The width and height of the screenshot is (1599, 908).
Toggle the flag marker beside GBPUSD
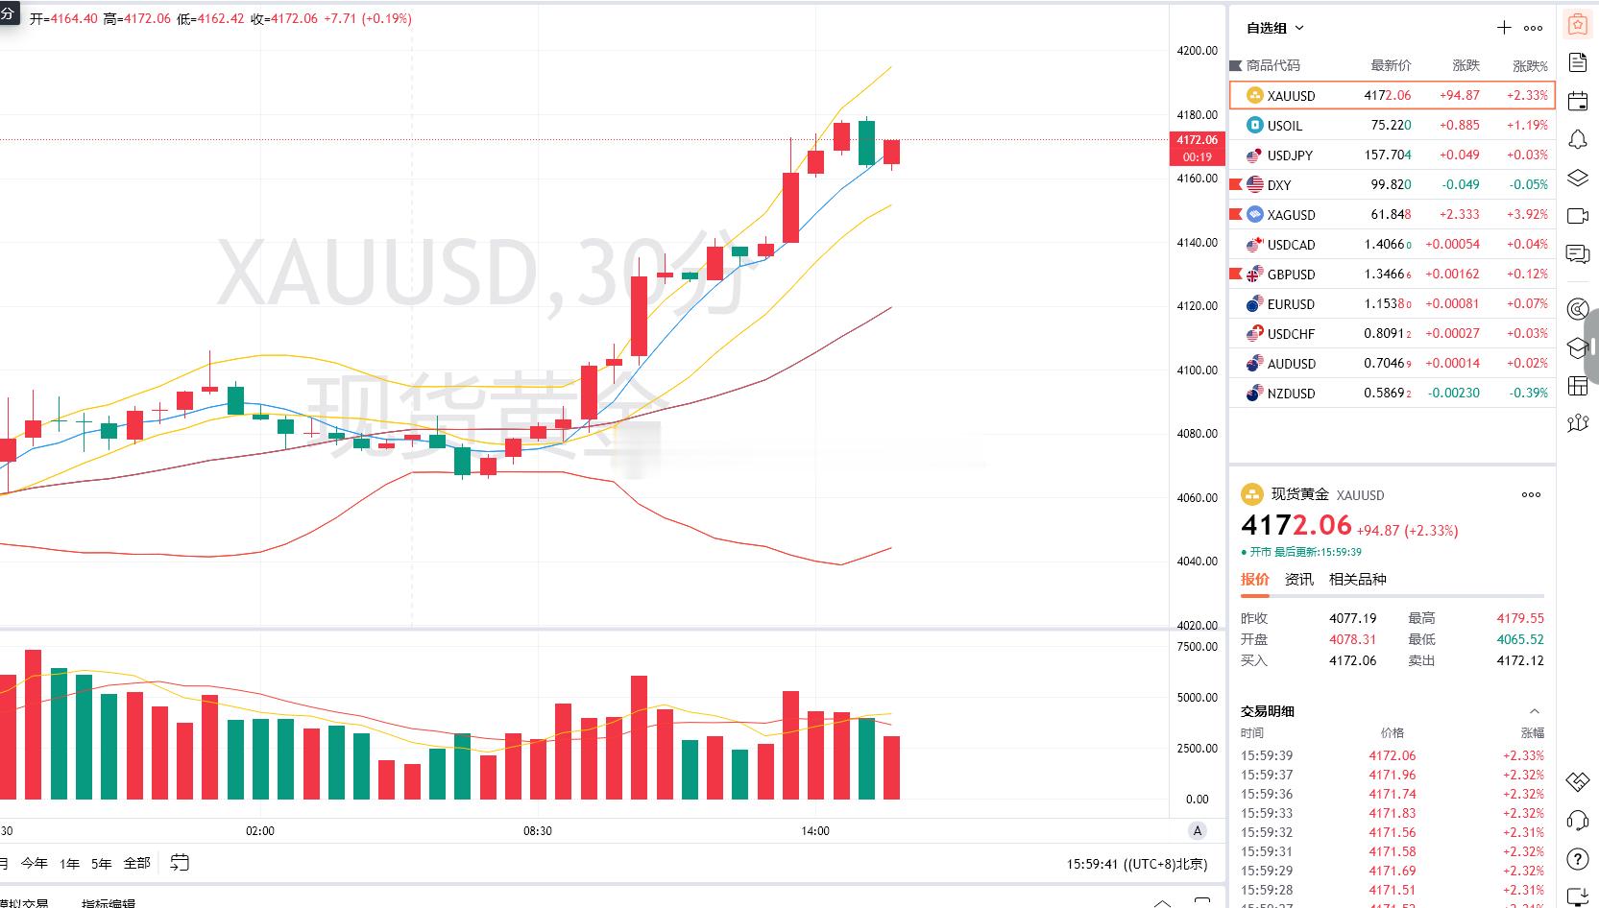coord(1236,274)
